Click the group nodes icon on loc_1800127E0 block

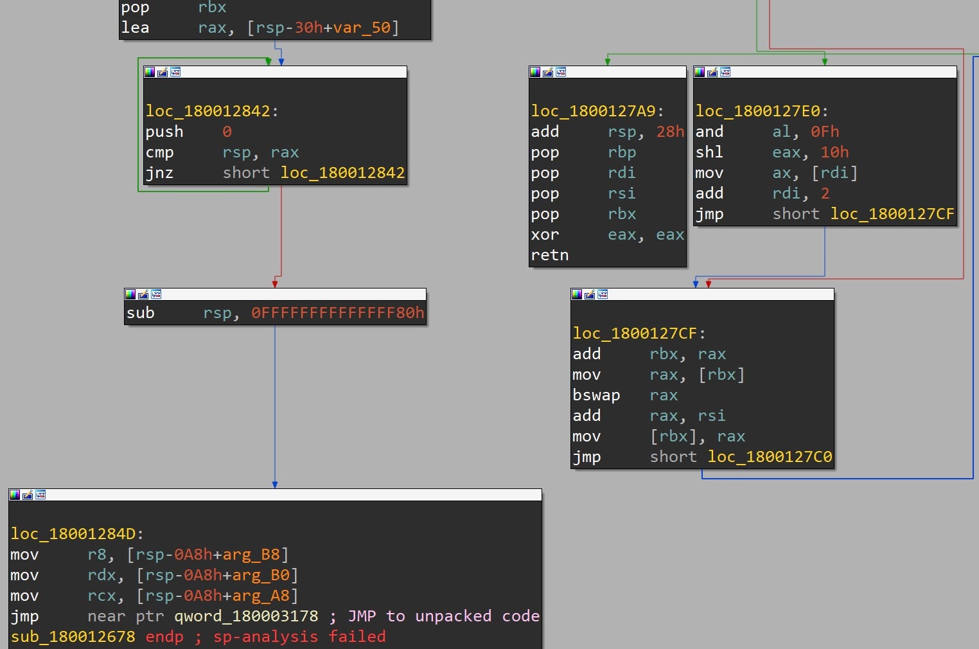tap(725, 72)
